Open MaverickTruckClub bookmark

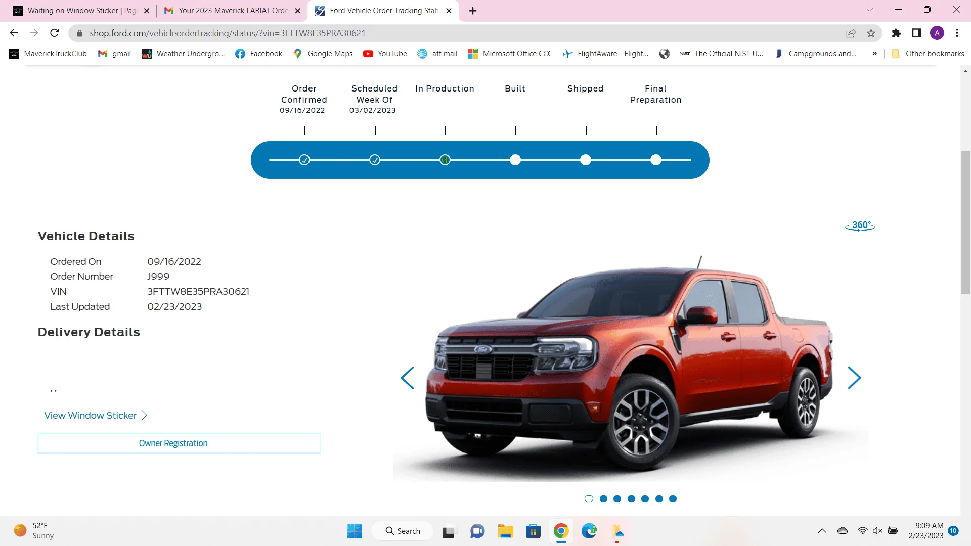coord(48,54)
